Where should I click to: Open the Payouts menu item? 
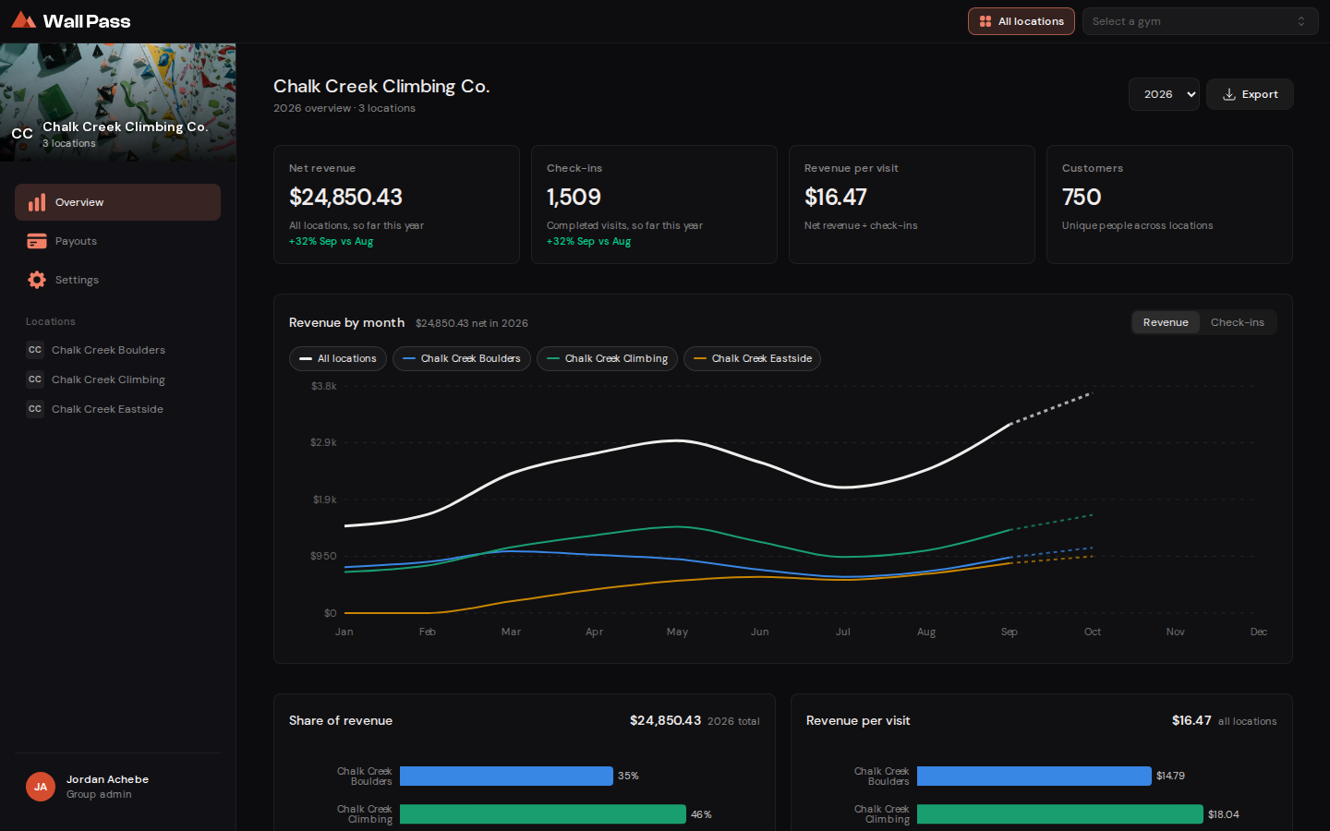tap(117, 241)
